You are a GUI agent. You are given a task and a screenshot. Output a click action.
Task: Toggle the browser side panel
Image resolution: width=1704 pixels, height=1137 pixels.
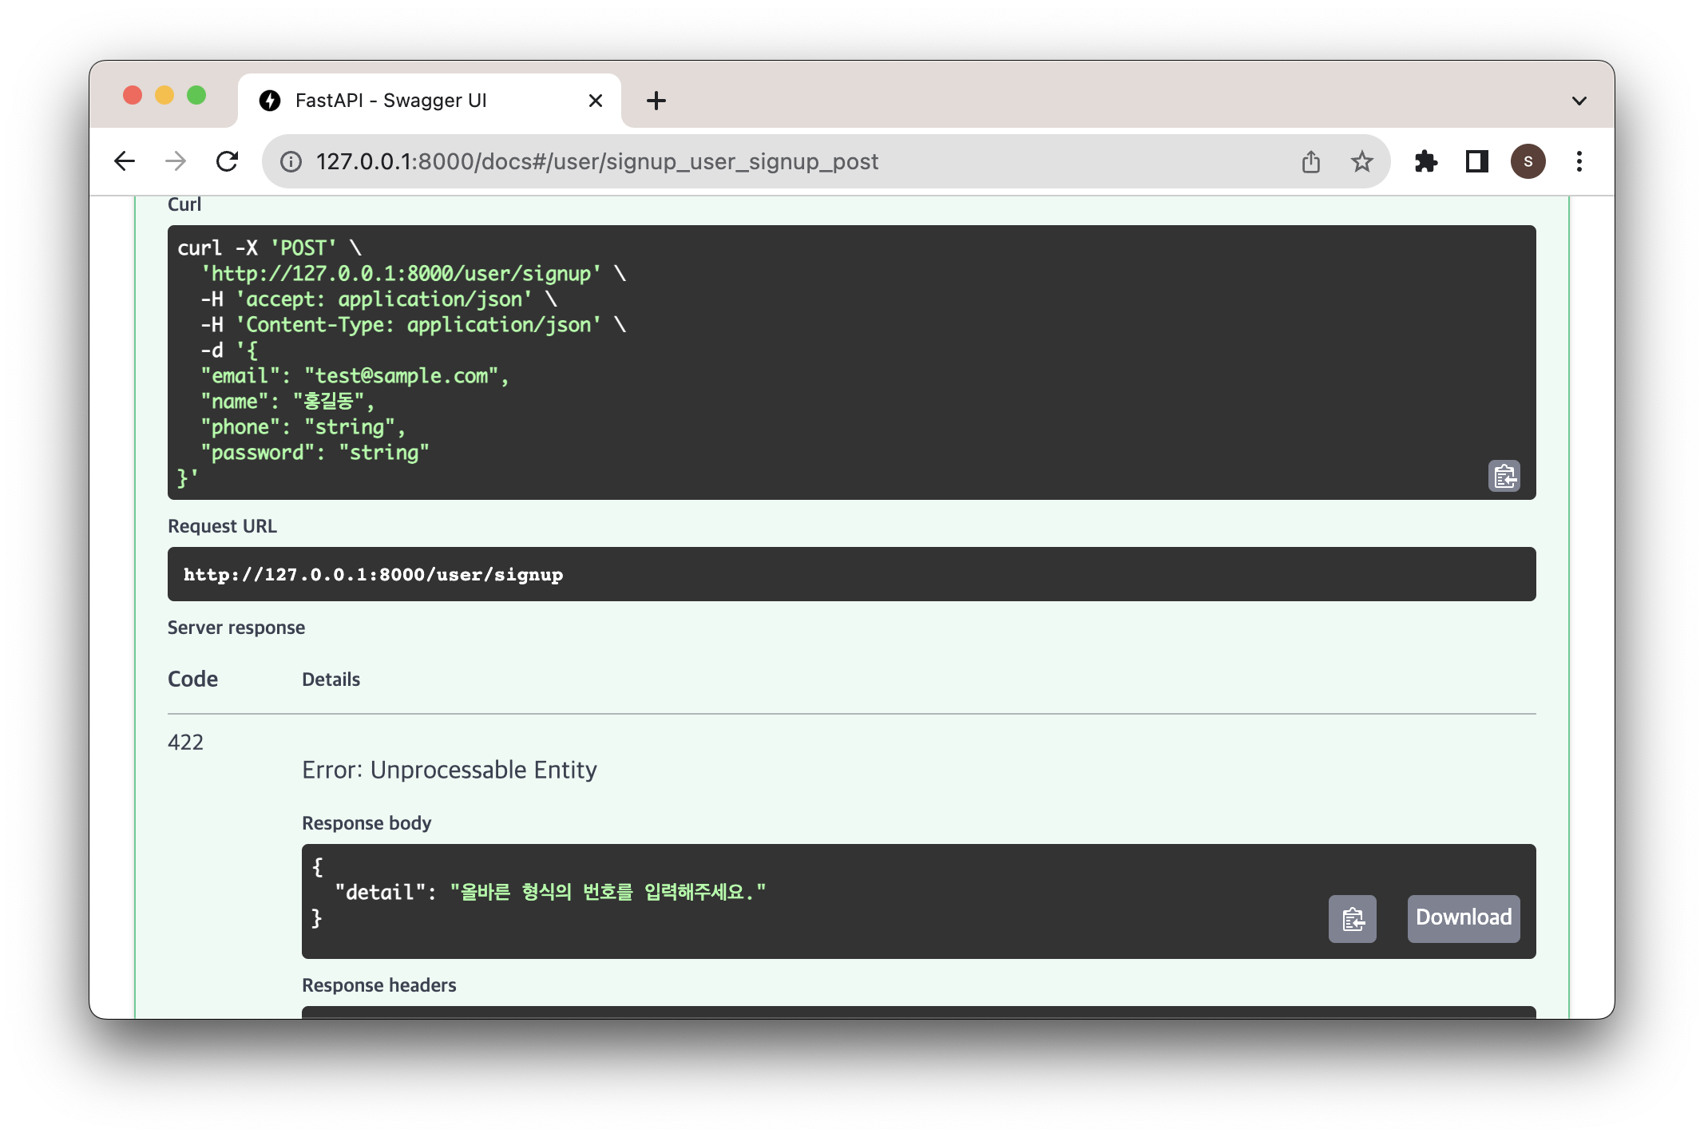(1476, 162)
